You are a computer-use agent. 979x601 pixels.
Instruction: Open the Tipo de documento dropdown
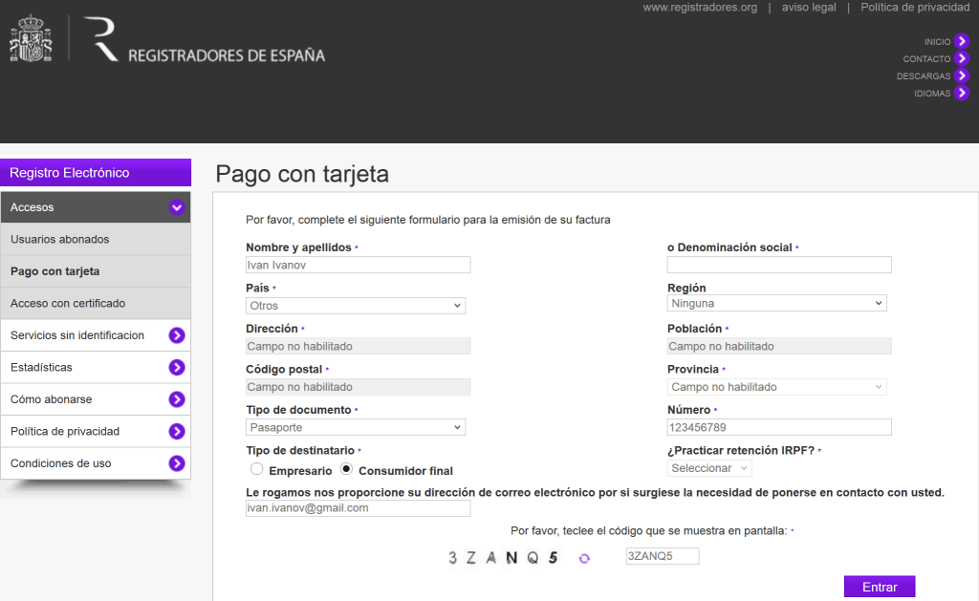coord(356,427)
